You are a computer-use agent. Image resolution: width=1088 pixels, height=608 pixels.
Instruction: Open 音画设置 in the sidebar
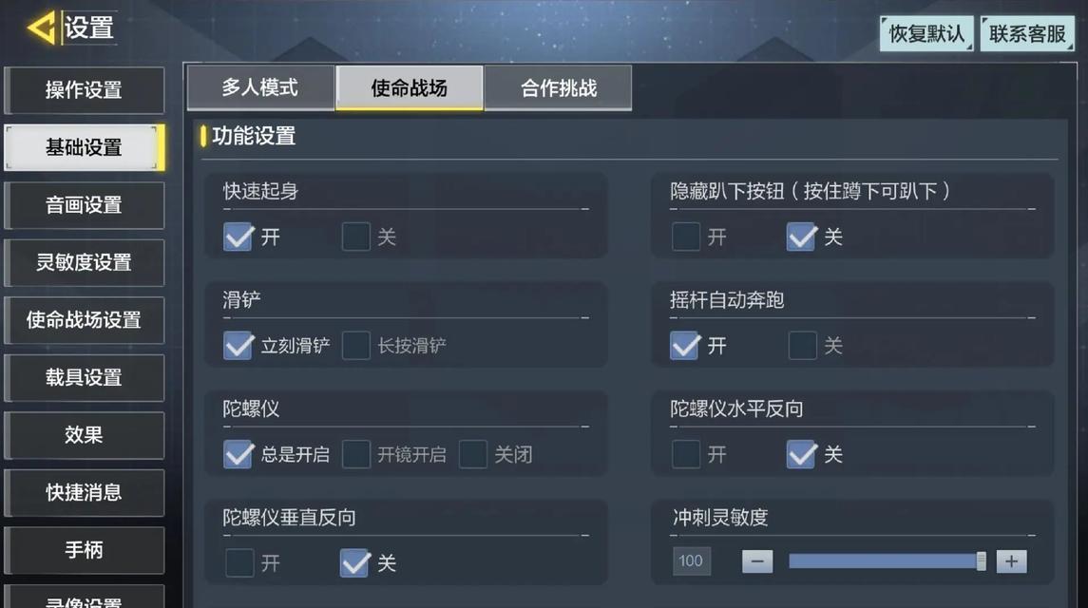pos(84,205)
